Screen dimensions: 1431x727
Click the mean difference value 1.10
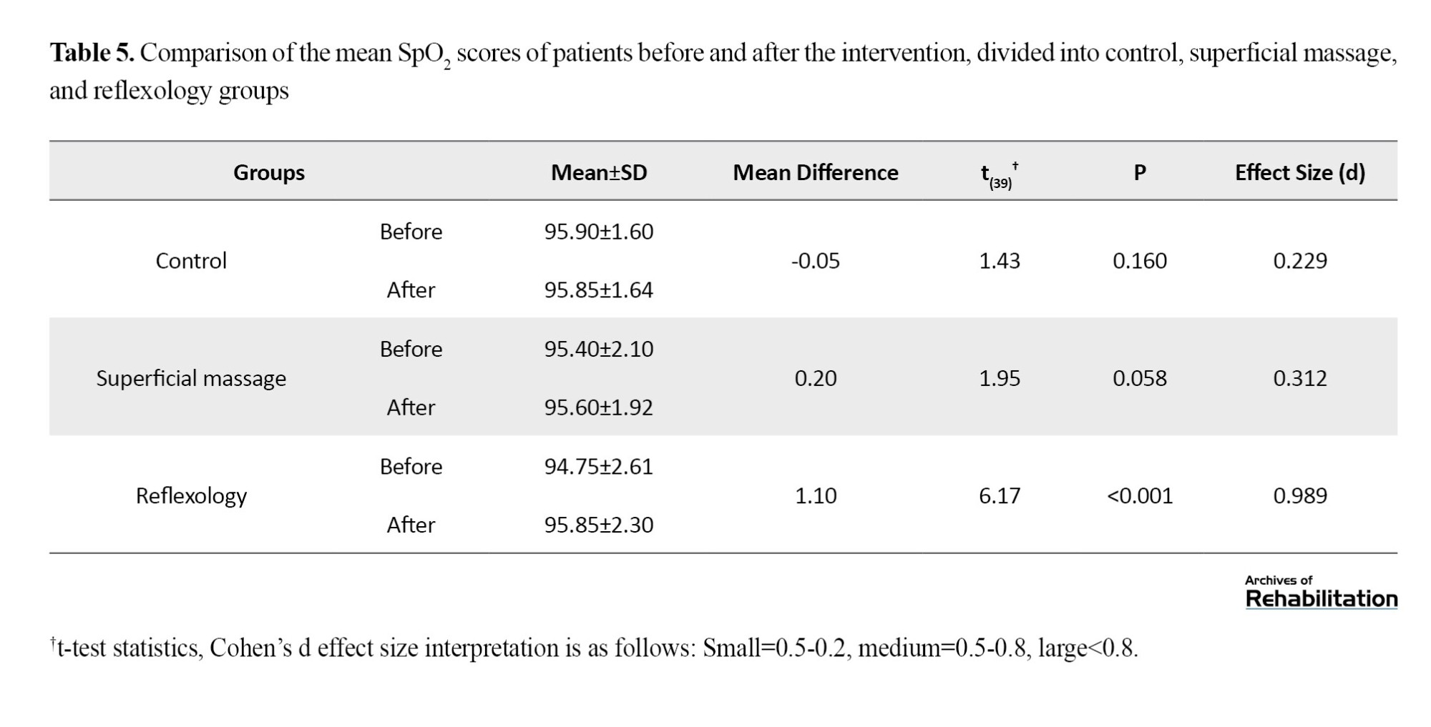pyautogui.click(x=816, y=495)
